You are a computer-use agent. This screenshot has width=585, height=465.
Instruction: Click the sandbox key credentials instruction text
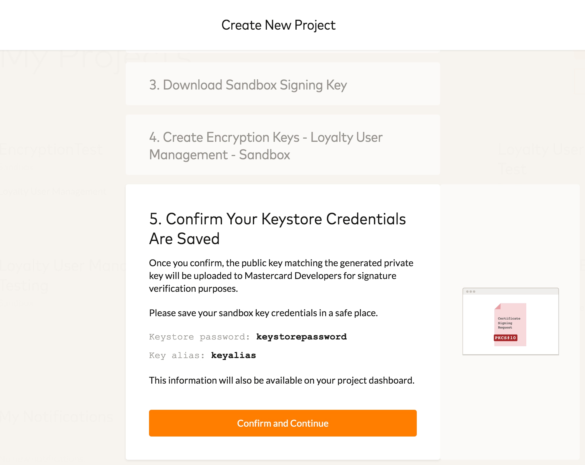click(263, 313)
